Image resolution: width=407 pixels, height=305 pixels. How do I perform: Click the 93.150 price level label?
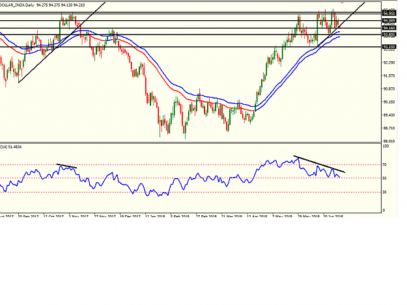click(x=389, y=47)
